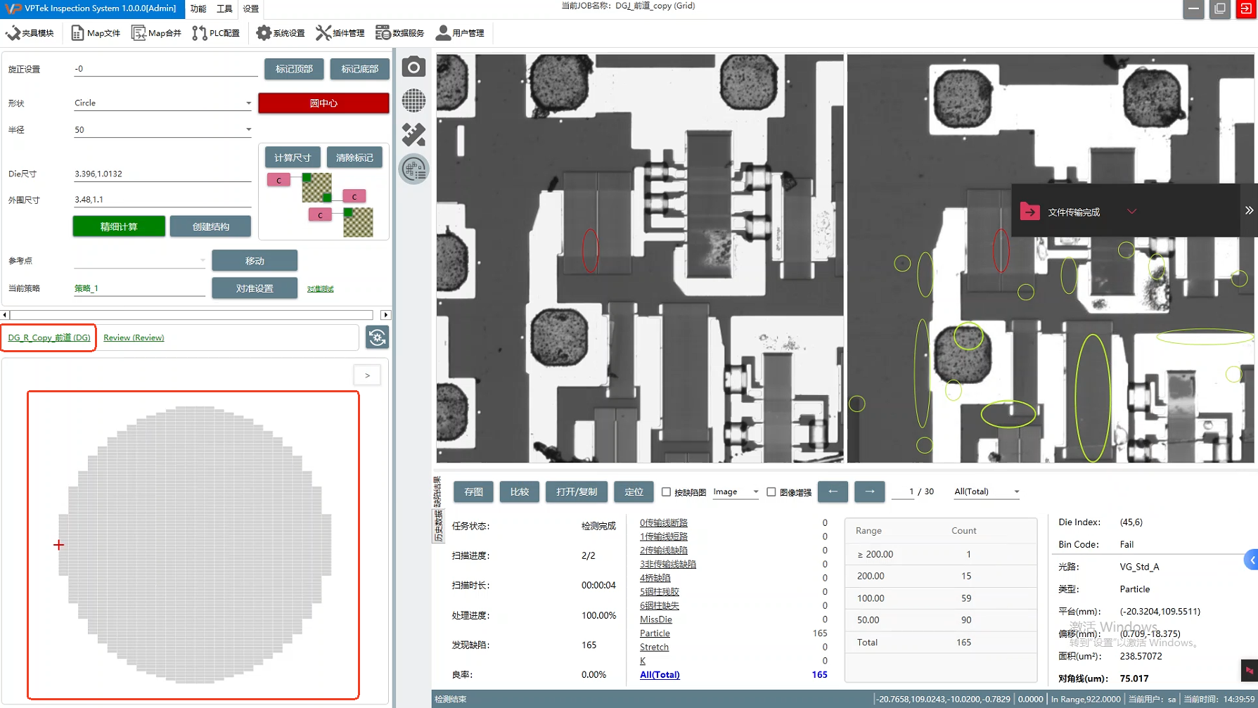
Task: Open the Map文件 toolbar item
Action: [x=96, y=33]
